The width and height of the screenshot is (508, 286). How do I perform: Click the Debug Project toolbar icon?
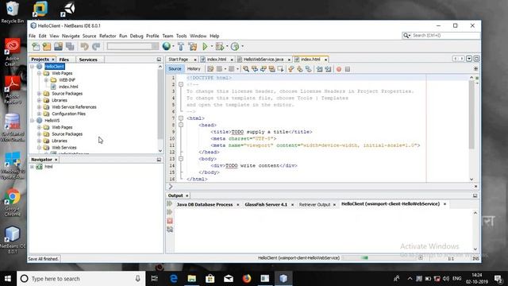[220, 46]
